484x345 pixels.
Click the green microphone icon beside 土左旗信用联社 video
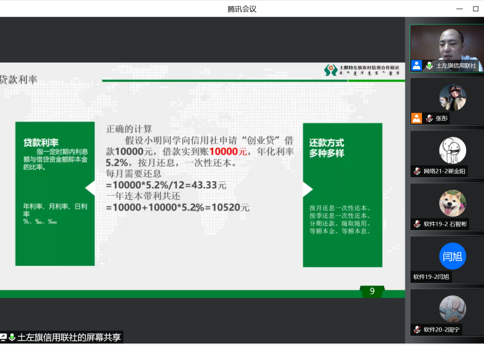point(429,66)
